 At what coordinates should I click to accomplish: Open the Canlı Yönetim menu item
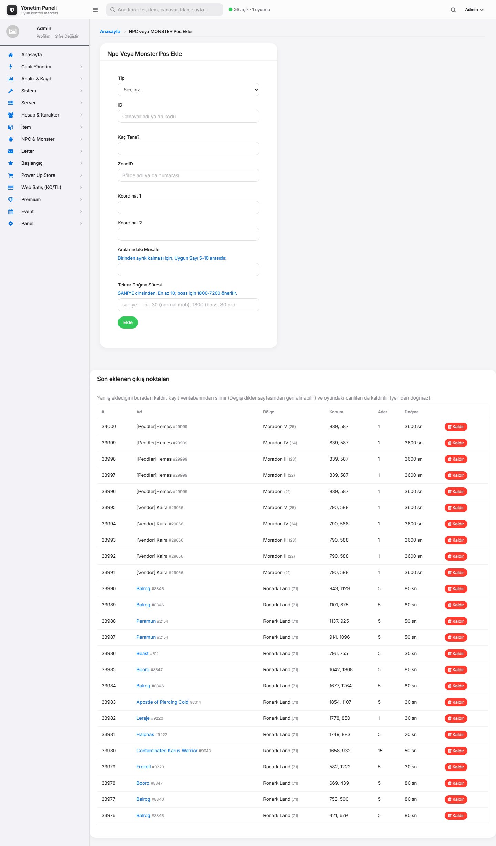(44, 67)
